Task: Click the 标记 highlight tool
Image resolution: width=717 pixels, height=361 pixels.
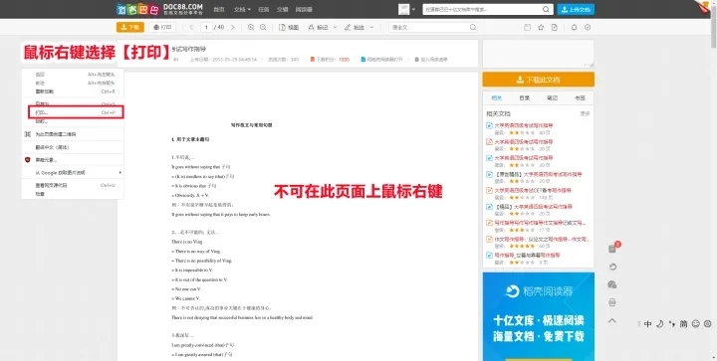Action: (319, 28)
